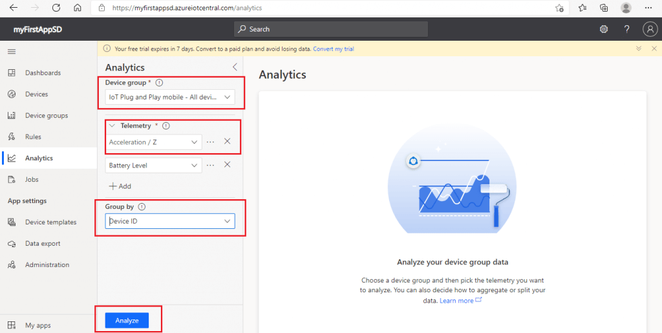662x333 pixels.
Task: Open browser three-dots menu
Action: click(648, 8)
